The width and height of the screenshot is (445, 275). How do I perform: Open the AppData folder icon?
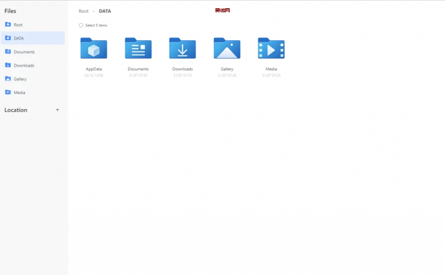[93, 48]
